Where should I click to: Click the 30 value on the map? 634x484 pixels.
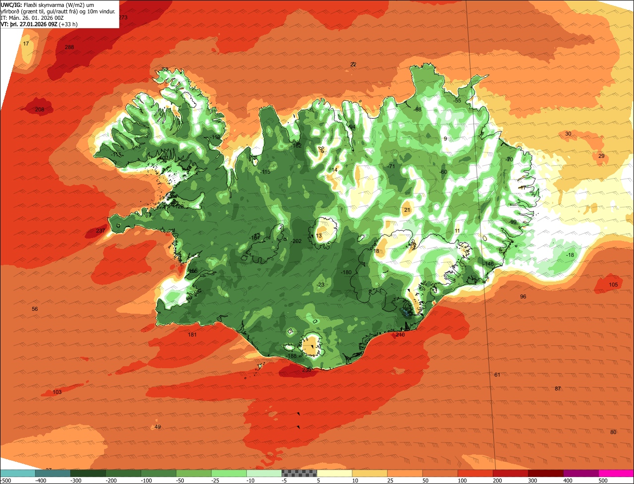pos(568,134)
